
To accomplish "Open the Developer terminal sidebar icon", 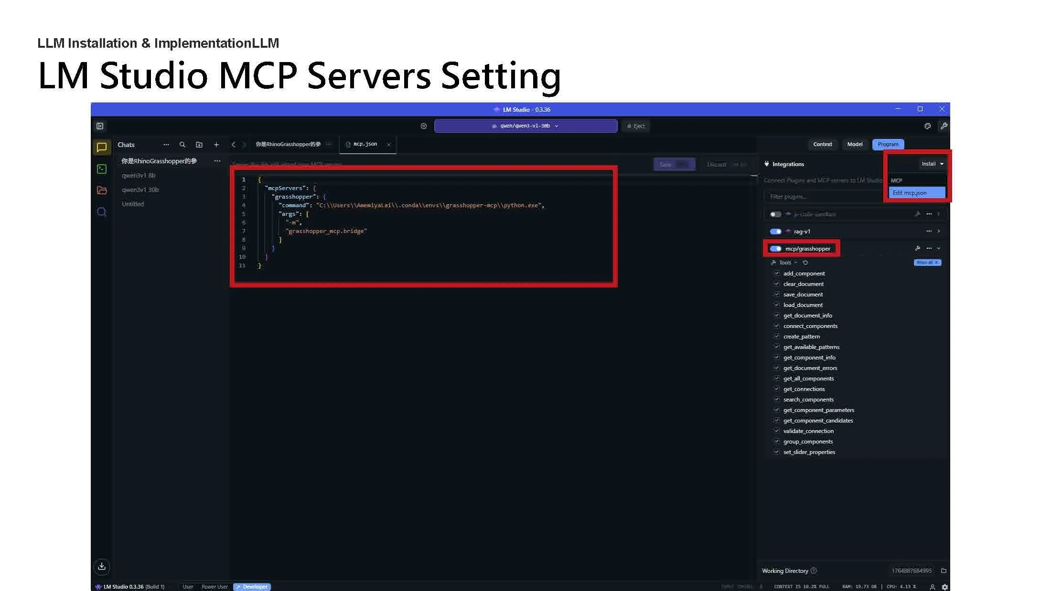I will [x=102, y=169].
